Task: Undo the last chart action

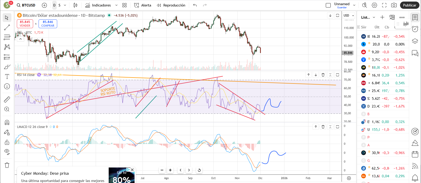Action: click(x=195, y=5)
